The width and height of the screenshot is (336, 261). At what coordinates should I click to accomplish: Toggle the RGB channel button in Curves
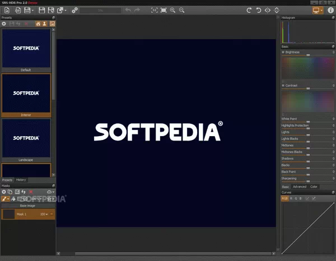tap(286, 198)
